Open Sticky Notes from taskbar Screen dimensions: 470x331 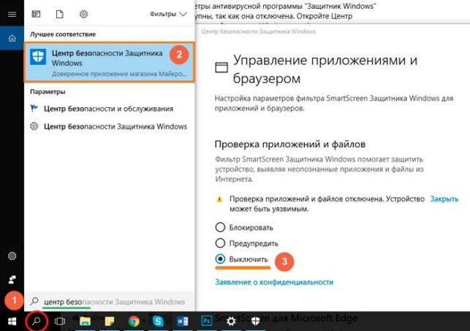pyautogui.click(x=110, y=322)
